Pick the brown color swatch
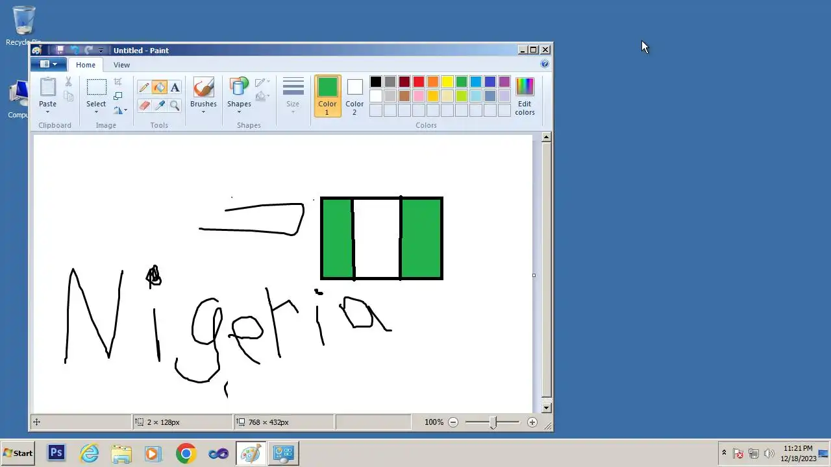 point(404,96)
